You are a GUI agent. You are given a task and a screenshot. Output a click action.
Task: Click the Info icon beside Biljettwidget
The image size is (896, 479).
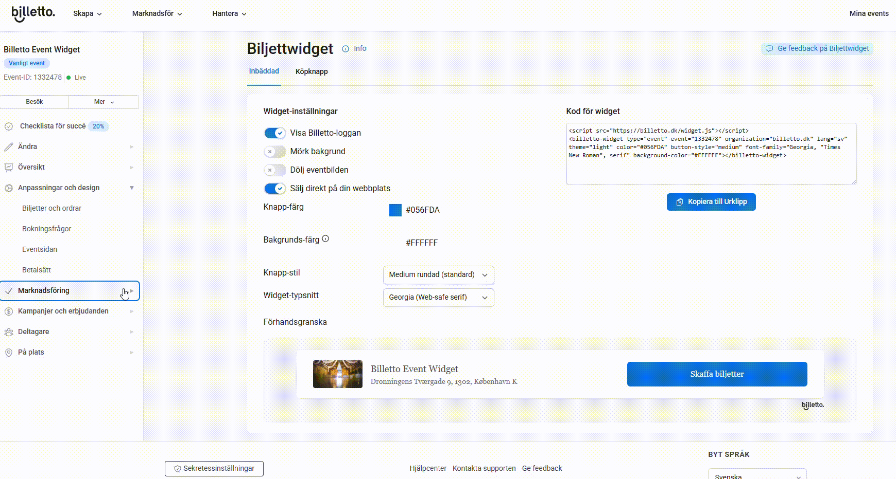click(346, 49)
